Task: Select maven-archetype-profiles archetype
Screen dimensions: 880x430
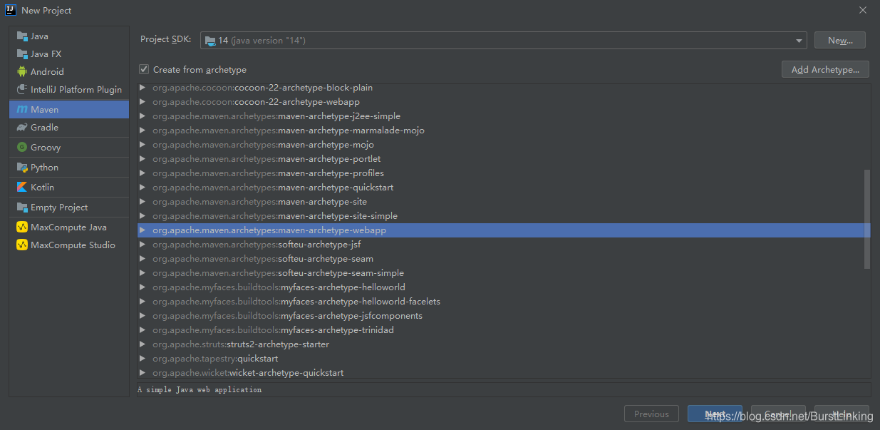Action: pos(500,173)
